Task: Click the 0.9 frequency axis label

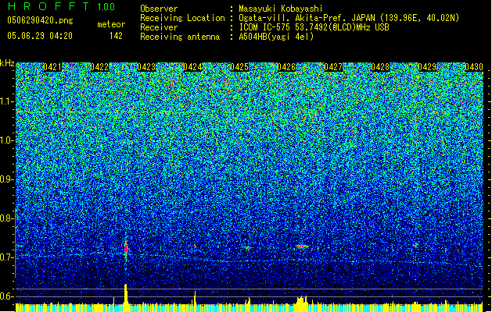Action: click(x=7, y=179)
